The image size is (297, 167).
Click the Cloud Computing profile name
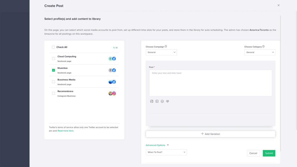(67, 57)
